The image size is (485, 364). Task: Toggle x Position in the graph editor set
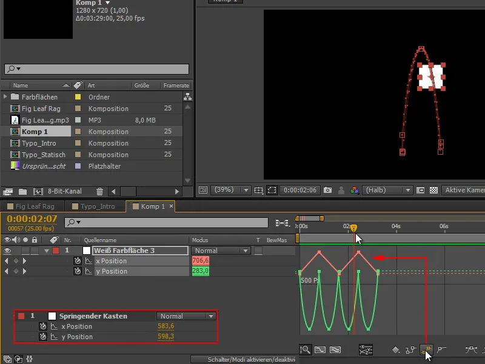[x=89, y=261]
